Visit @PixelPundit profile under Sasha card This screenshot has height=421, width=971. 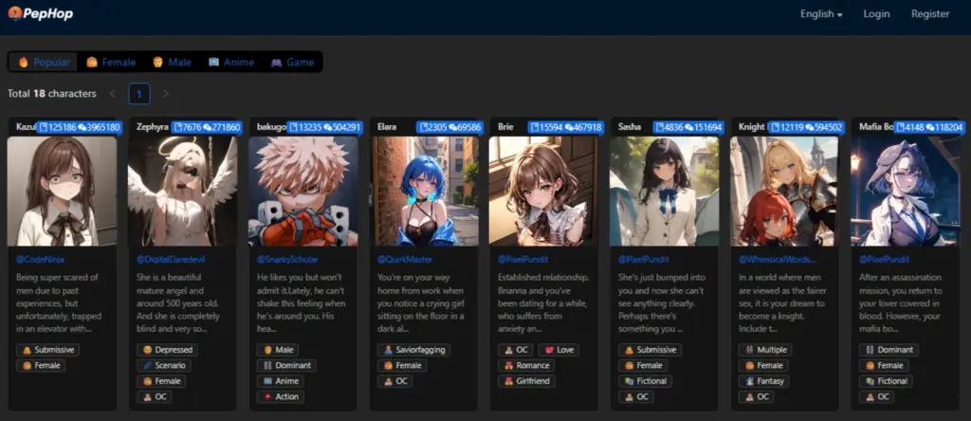coord(644,260)
